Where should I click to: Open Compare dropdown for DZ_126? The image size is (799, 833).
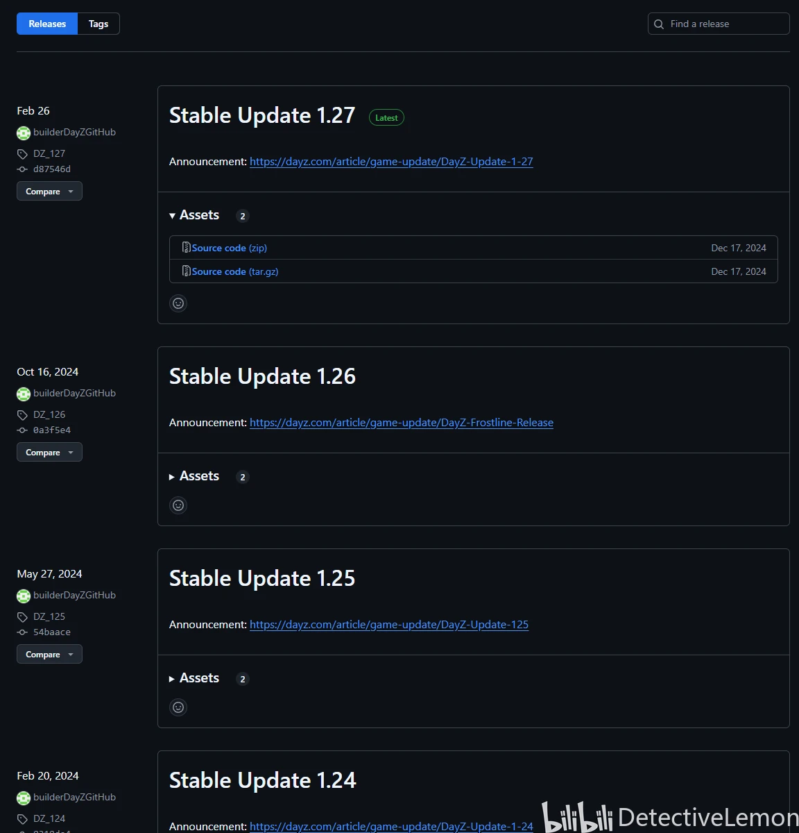pos(49,453)
